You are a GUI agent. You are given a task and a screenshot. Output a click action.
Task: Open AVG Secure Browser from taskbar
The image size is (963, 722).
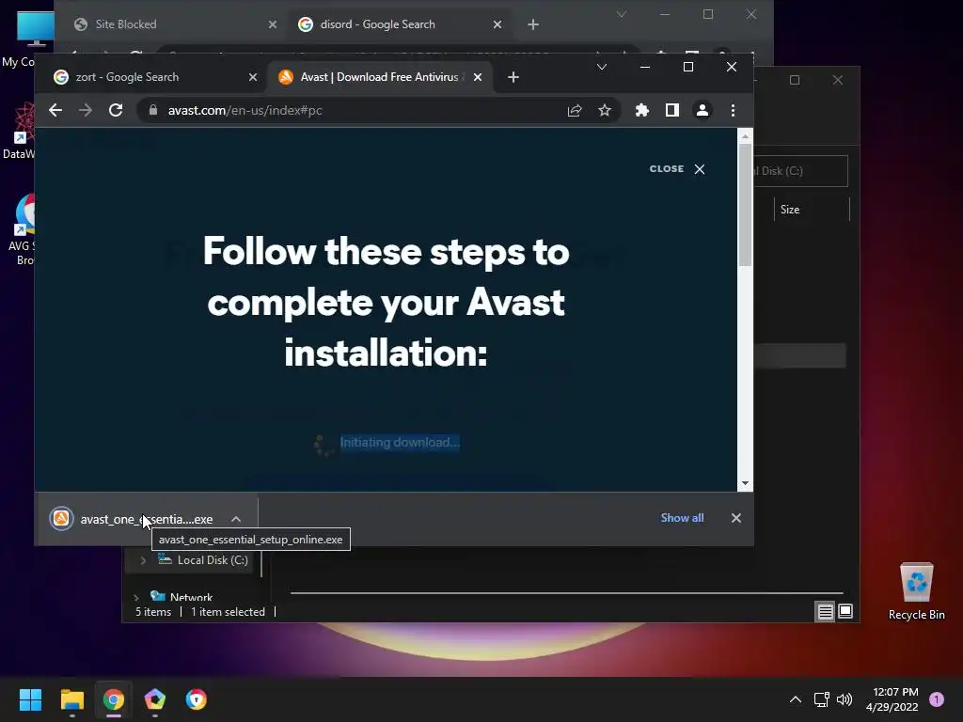click(196, 699)
